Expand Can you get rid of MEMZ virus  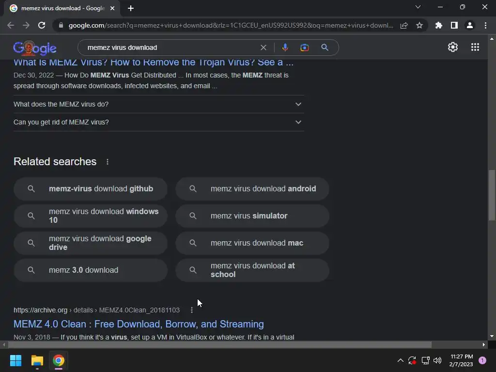click(x=159, y=122)
